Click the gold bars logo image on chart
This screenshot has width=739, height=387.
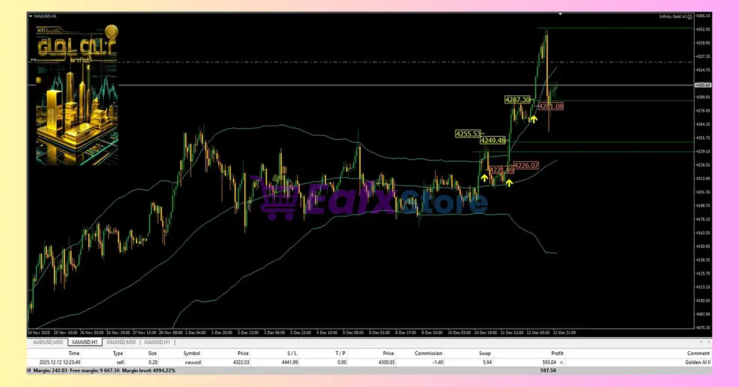coord(77,96)
